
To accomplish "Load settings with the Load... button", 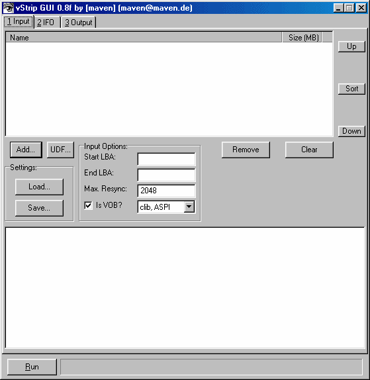I will pyautogui.click(x=39, y=187).
